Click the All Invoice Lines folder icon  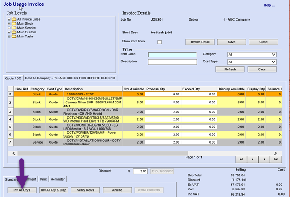pos(14,19)
